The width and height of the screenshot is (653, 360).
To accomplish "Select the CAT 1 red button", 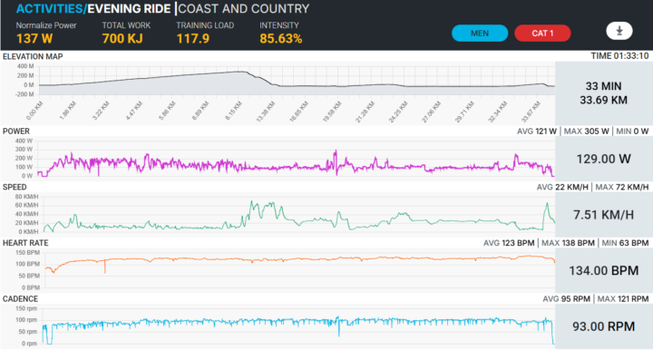I will coord(542,34).
